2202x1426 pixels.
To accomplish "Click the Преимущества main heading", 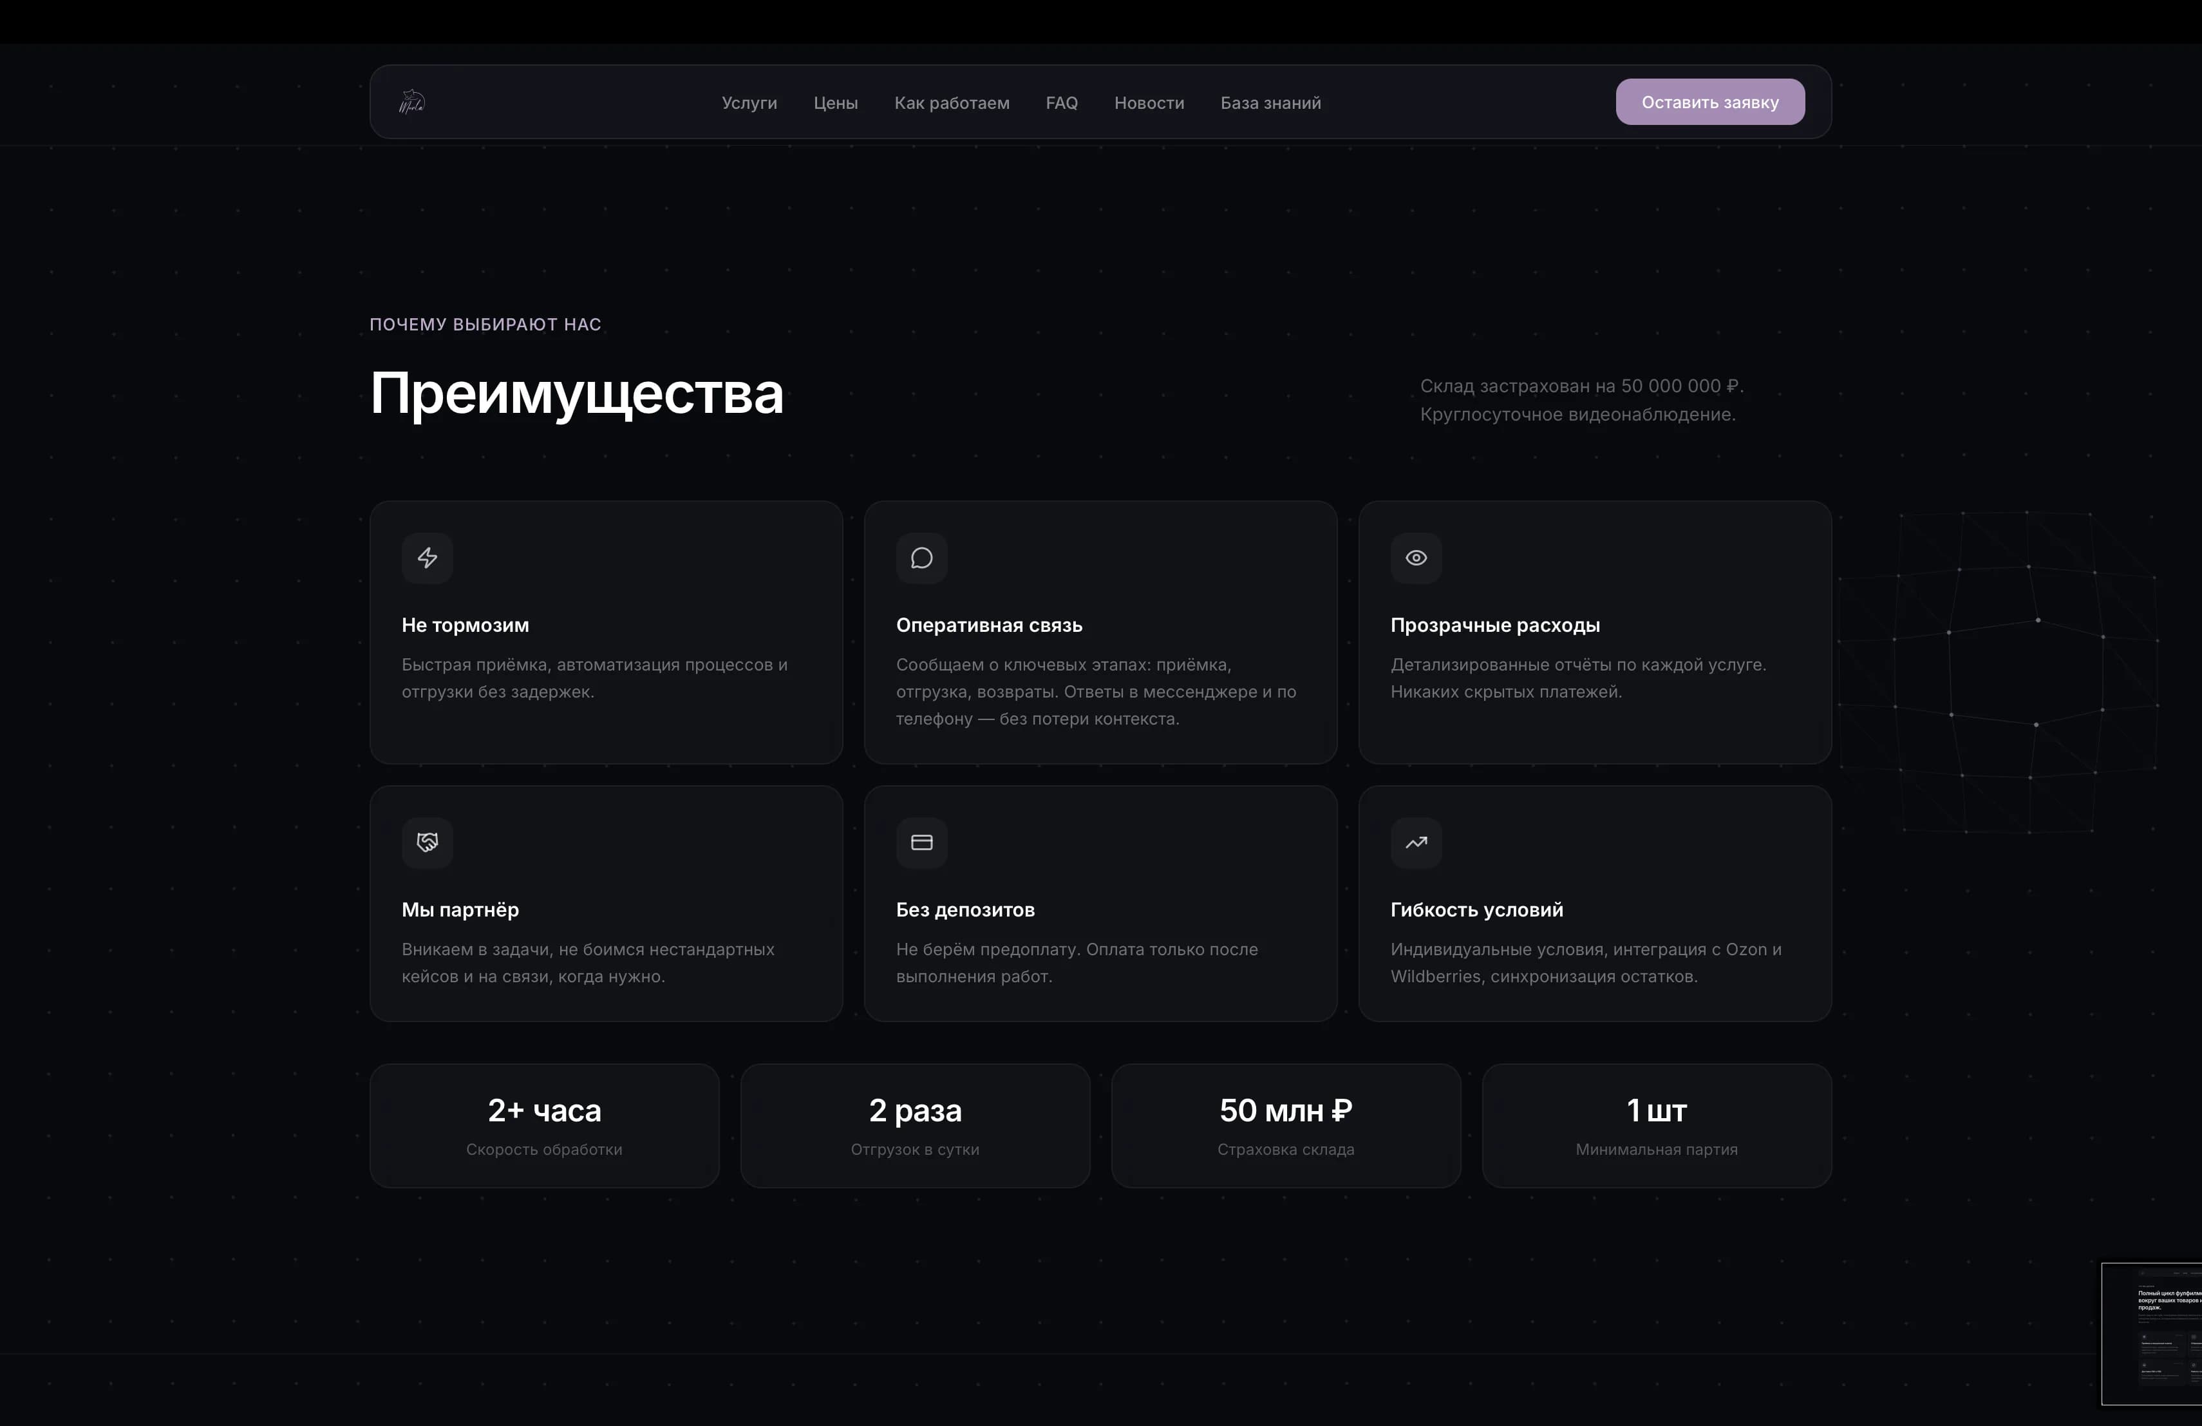I will coord(576,394).
